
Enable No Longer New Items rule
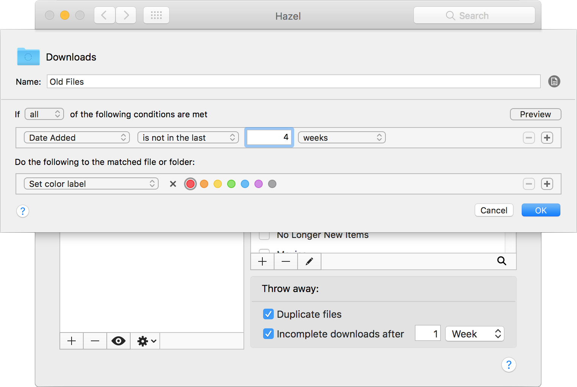pyautogui.click(x=264, y=236)
